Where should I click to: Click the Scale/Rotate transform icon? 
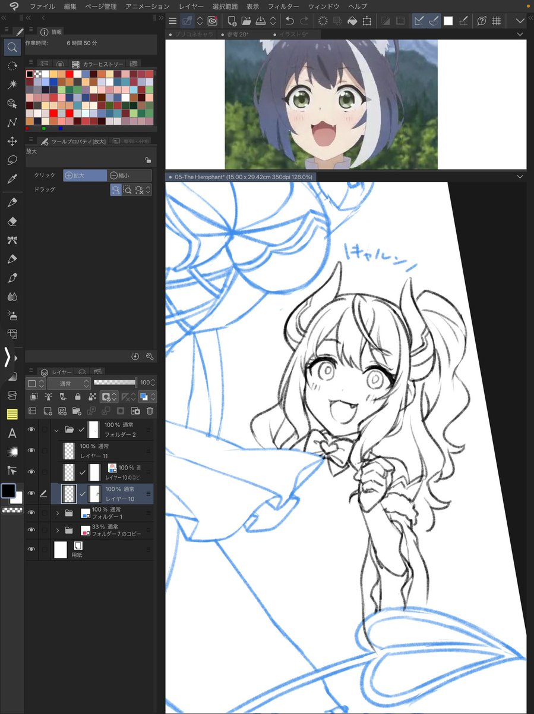click(367, 21)
